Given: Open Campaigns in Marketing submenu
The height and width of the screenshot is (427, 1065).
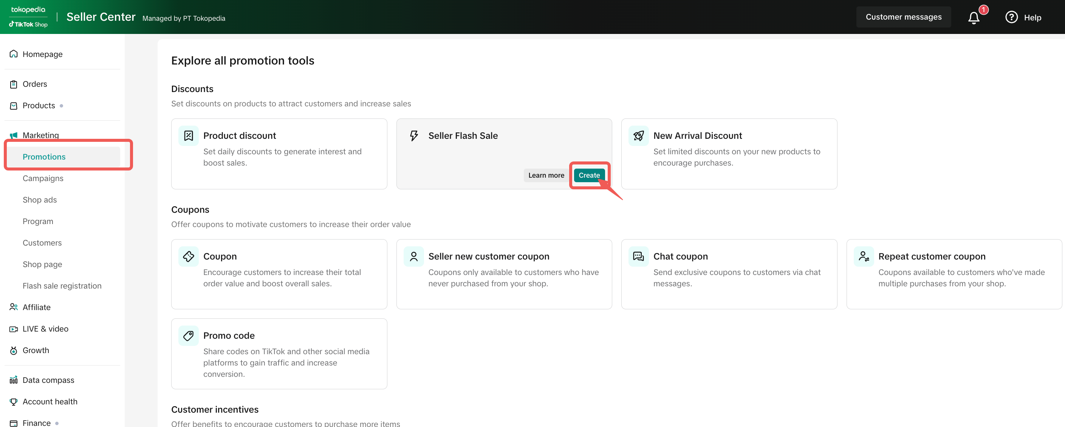Looking at the screenshot, I should point(43,178).
